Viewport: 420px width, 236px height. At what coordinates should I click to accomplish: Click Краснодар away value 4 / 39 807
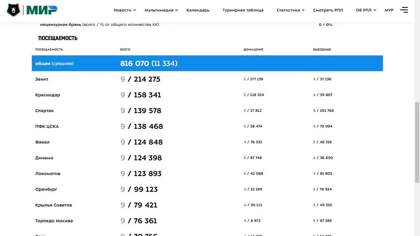click(323, 95)
